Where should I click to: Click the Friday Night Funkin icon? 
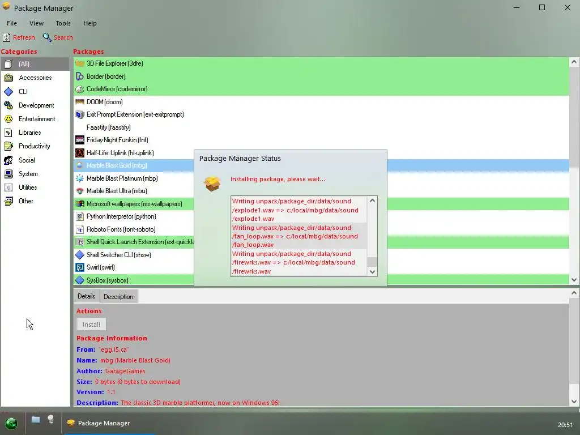[x=80, y=140]
